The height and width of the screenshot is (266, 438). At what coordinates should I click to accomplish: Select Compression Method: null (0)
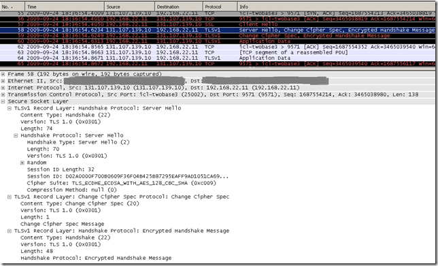72,190
